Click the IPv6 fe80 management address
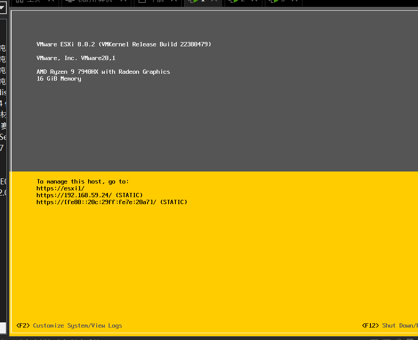Viewport: 418px width, 340px height. coord(97,202)
